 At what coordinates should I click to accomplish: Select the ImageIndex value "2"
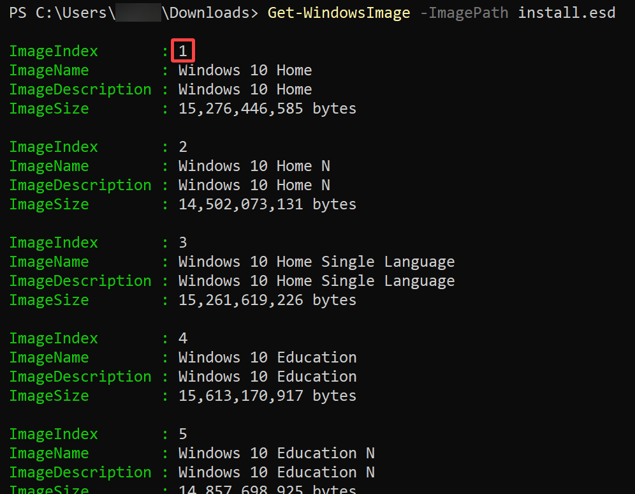tap(183, 147)
